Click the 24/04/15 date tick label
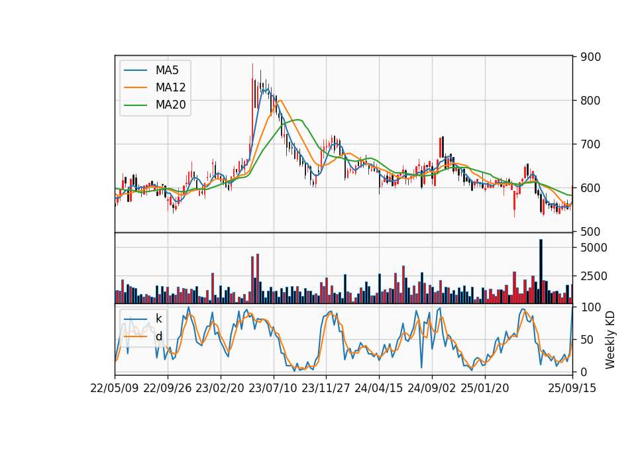This screenshot has height=457, width=636. [379, 388]
